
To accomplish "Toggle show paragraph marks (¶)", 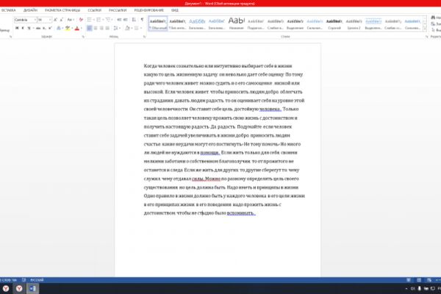I will pyautogui.click(x=142, y=20).
